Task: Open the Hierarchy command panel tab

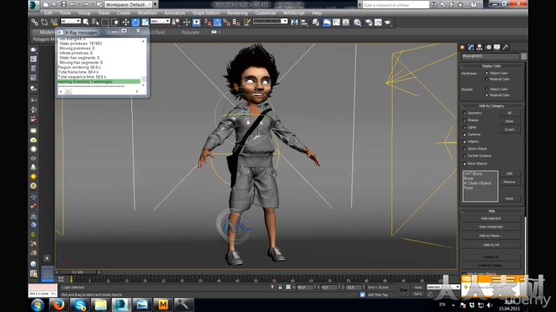Action: 480,47
